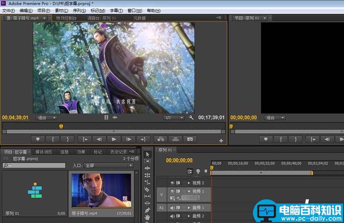Click the Overwrite clip button
Viewport: 344px width, 223px height.
(x=175, y=139)
